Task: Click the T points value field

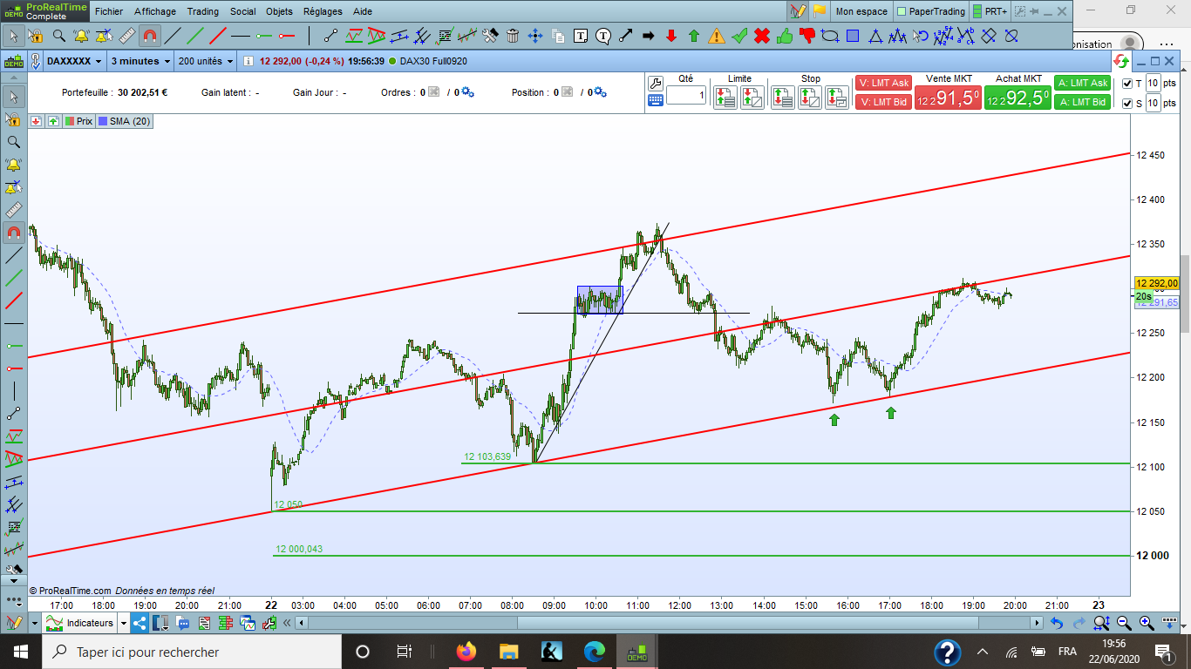Action: 1152,84
